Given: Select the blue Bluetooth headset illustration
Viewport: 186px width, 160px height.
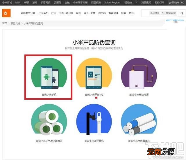Looking at the screenshot, I should [x=94, y=119].
